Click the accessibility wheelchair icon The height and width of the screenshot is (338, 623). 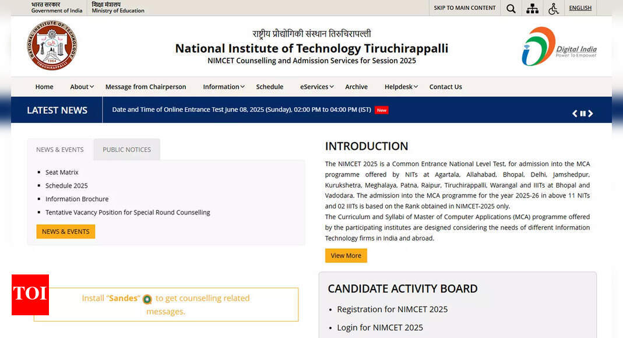coord(553,8)
